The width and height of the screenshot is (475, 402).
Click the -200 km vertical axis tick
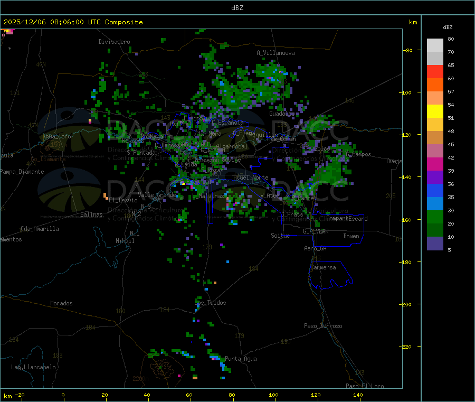click(x=405, y=304)
